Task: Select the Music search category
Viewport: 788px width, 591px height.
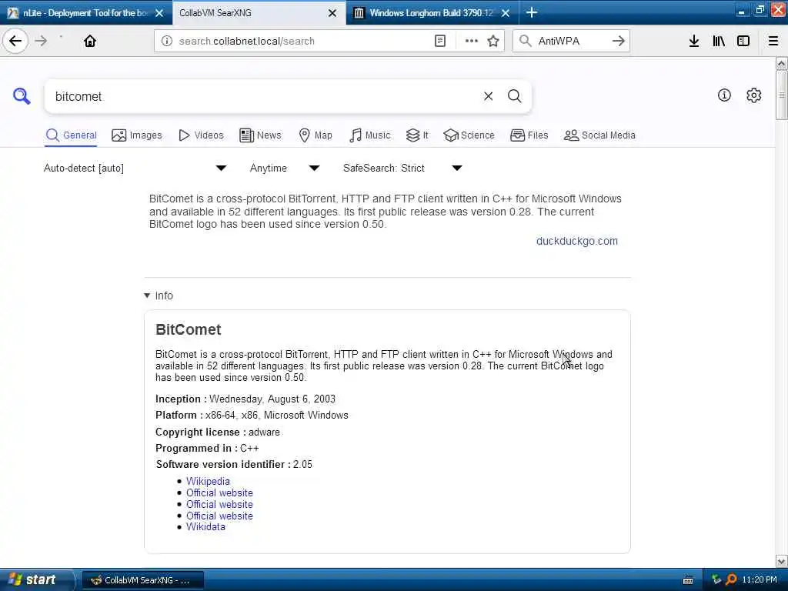Action: click(x=370, y=135)
